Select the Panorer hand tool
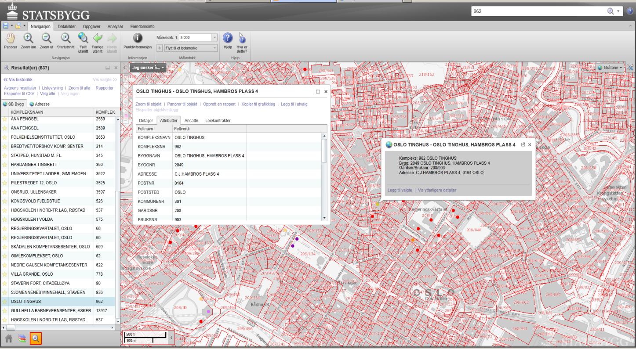 point(10,41)
